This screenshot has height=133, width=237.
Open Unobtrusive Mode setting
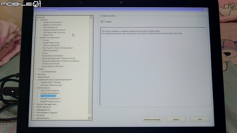[50, 64]
